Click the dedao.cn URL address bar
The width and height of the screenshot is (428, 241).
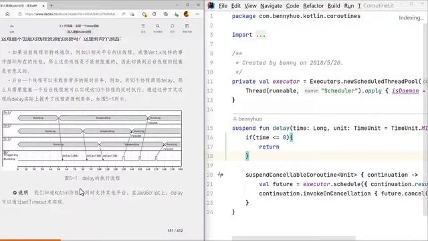71,14
